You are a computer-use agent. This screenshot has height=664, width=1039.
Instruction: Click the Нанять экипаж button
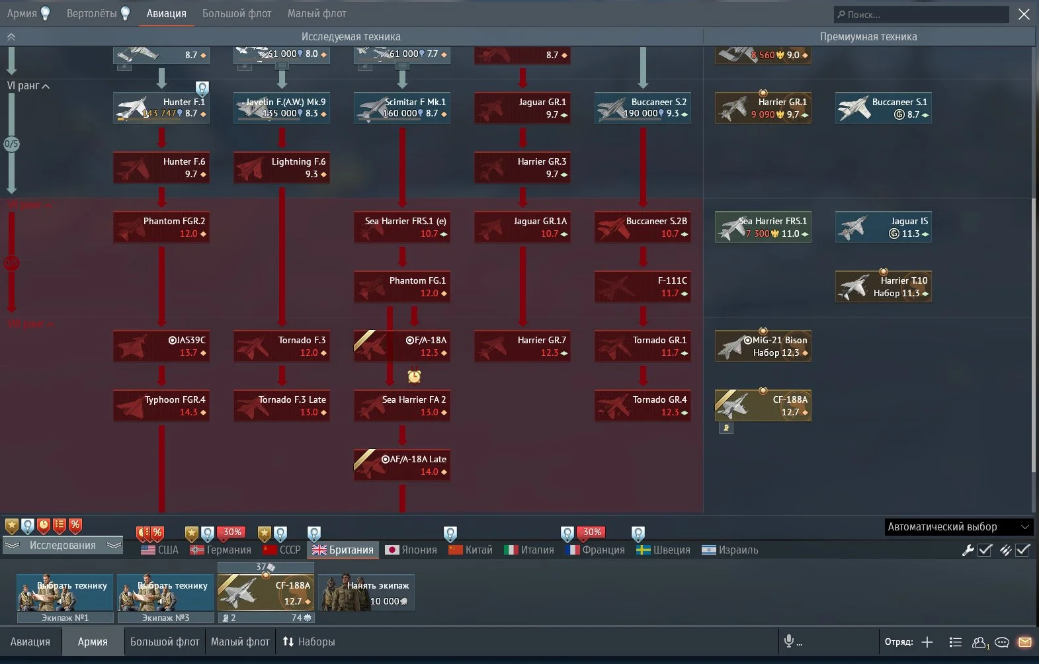[366, 593]
